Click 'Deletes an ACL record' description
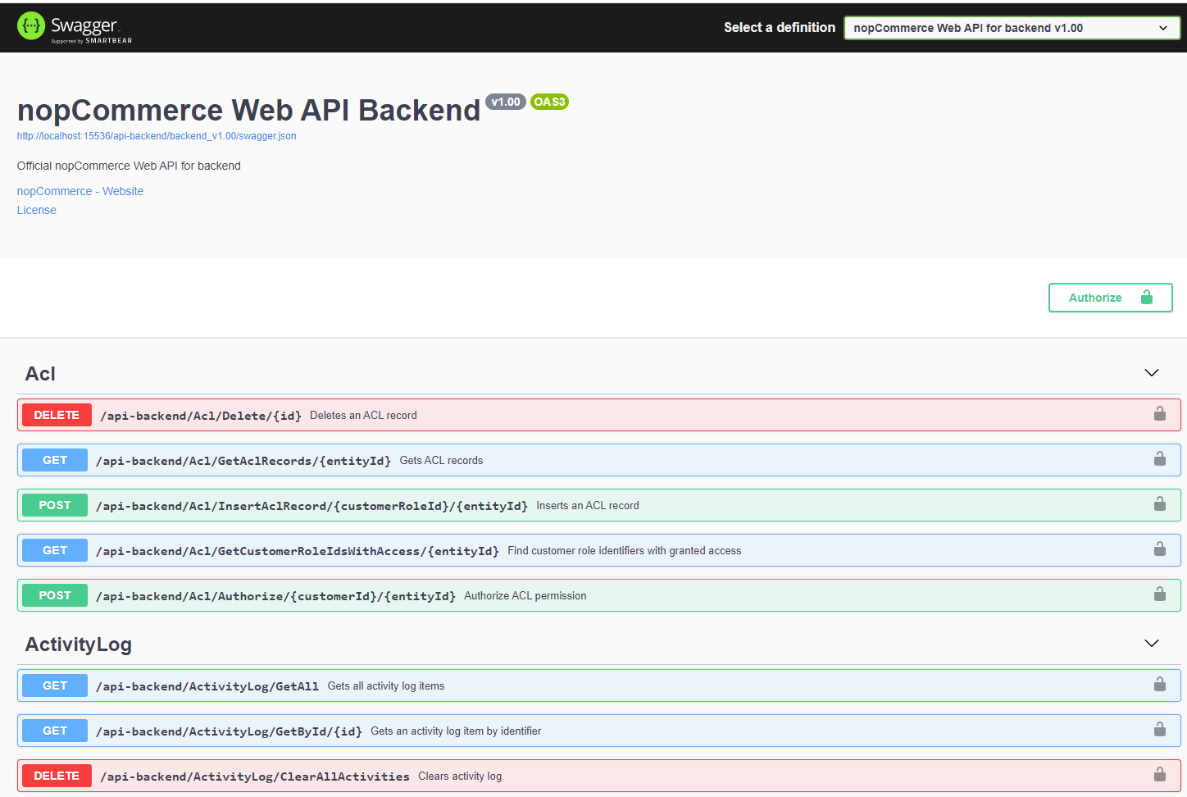The height and width of the screenshot is (797, 1187). [x=363, y=416]
